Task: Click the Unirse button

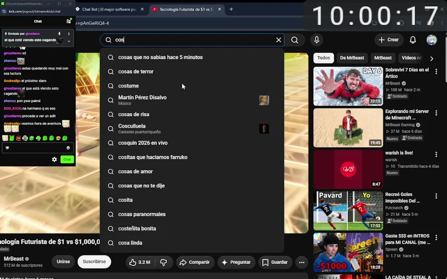Action: 63,262
